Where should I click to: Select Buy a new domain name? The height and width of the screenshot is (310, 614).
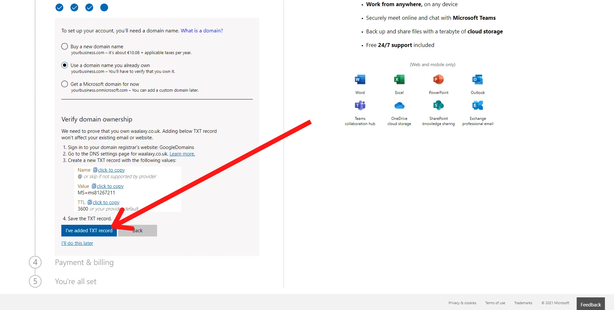[x=65, y=46]
